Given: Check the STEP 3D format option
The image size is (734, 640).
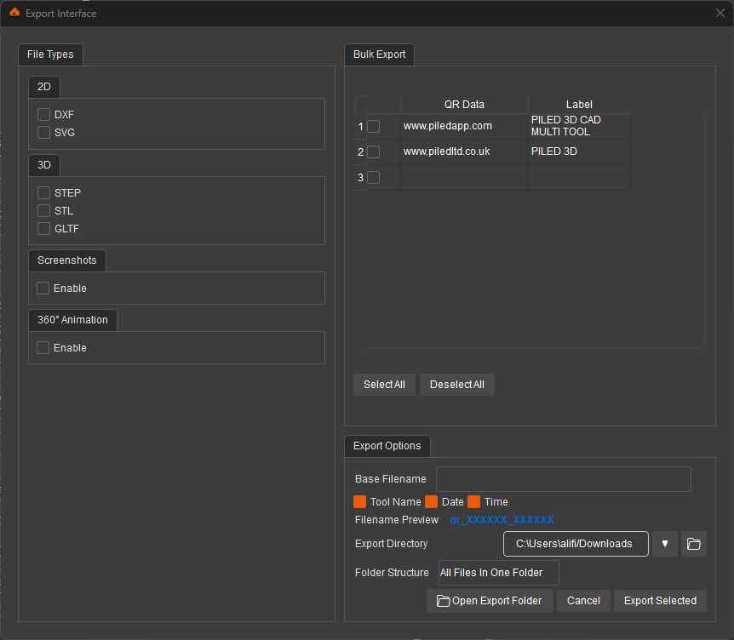Looking at the screenshot, I should coord(44,193).
